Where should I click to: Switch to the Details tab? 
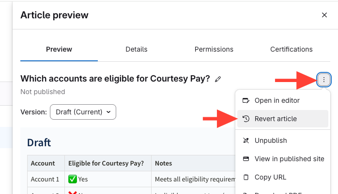coord(137,49)
